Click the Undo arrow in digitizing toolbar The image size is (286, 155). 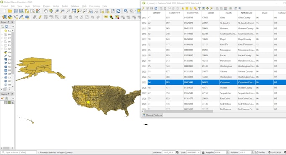coord(93,17)
